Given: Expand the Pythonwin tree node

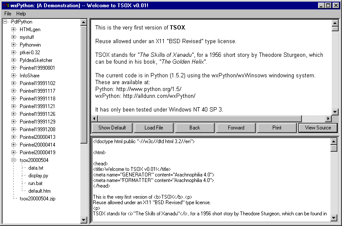Looking at the screenshot, I should 14,45.
